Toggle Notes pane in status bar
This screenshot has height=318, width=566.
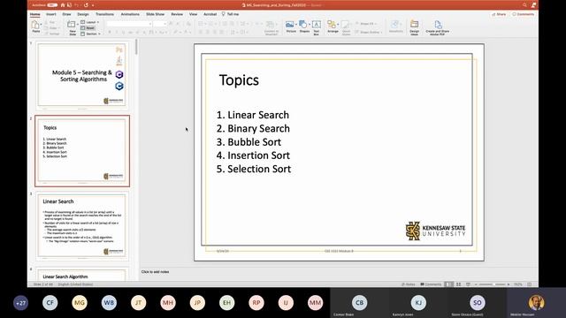(409, 284)
